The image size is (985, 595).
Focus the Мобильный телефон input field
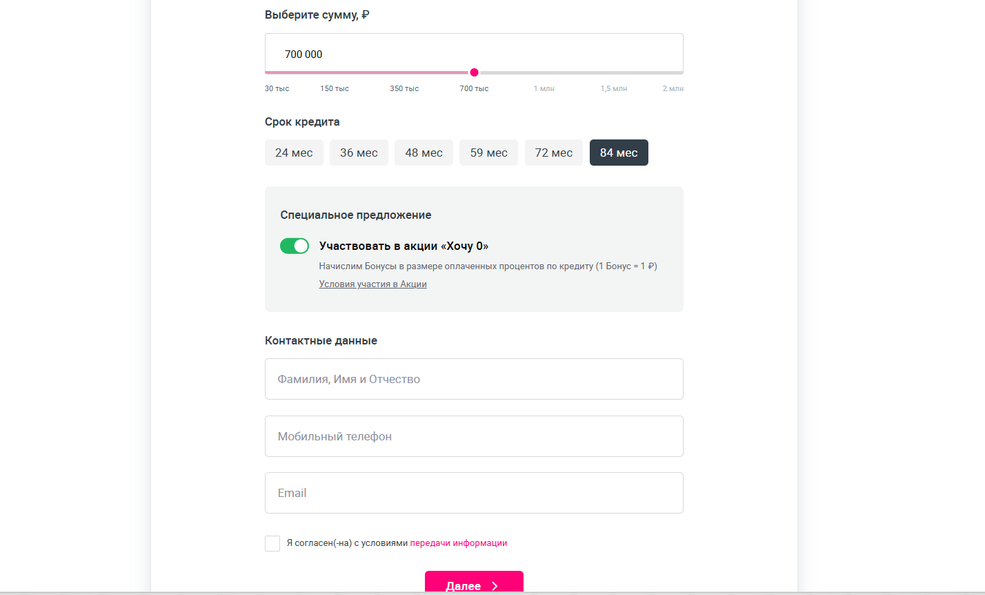pyautogui.click(x=474, y=436)
